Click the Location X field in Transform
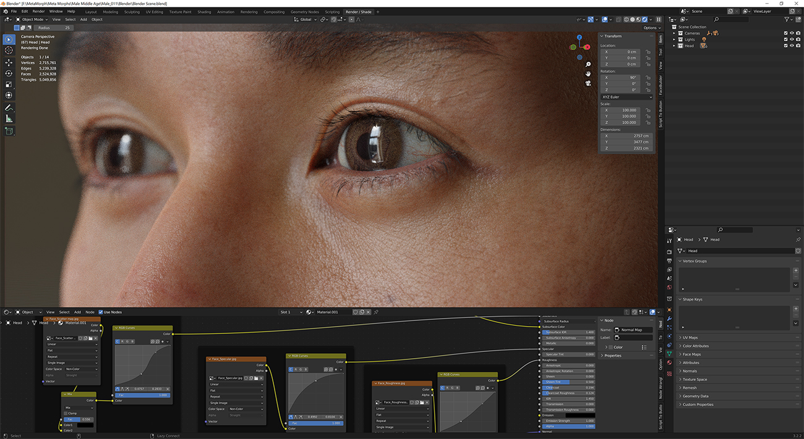804x439 pixels. click(x=620, y=52)
